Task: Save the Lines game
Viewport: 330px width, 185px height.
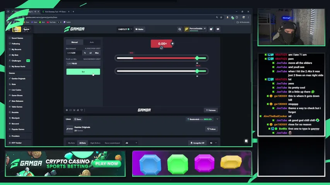Action: click(x=77, y=119)
